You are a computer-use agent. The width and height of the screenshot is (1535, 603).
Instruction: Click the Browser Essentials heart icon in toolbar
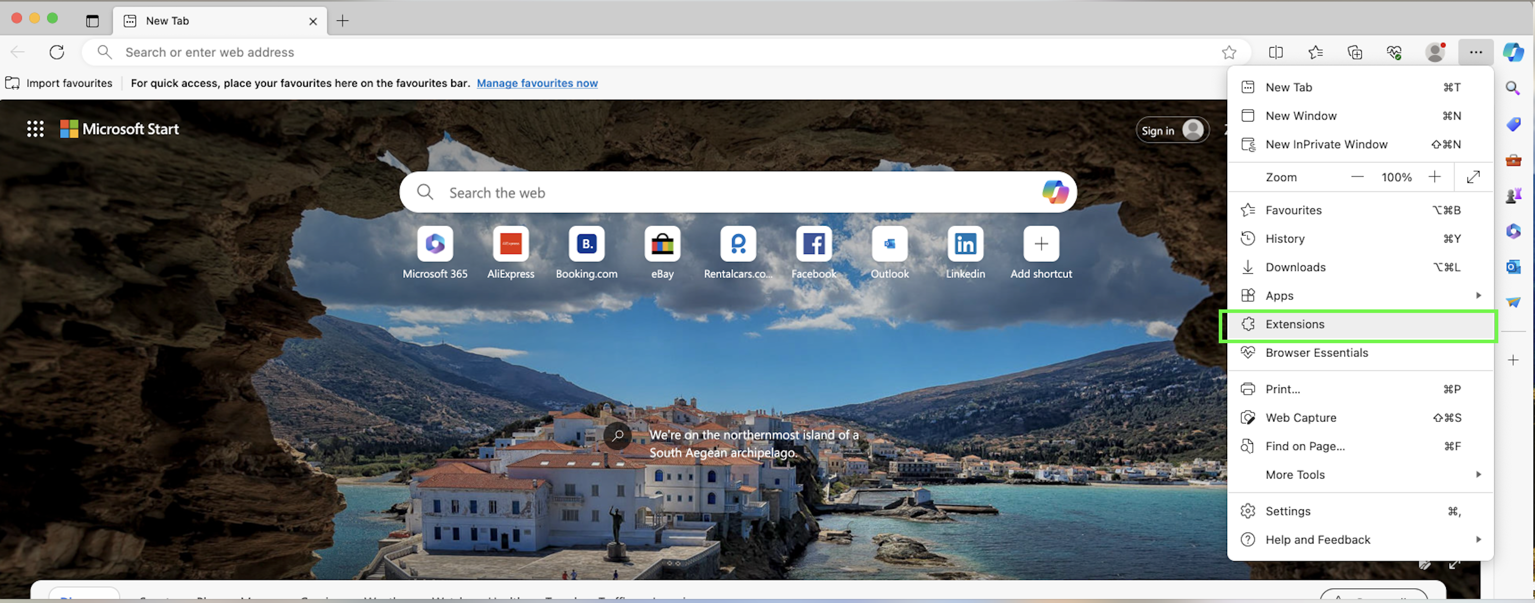[x=1394, y=53]
